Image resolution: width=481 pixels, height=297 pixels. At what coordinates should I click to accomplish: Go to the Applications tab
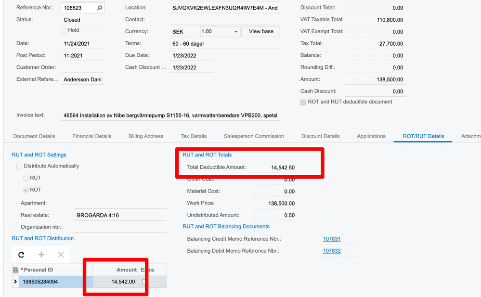(x=371, y=136)
